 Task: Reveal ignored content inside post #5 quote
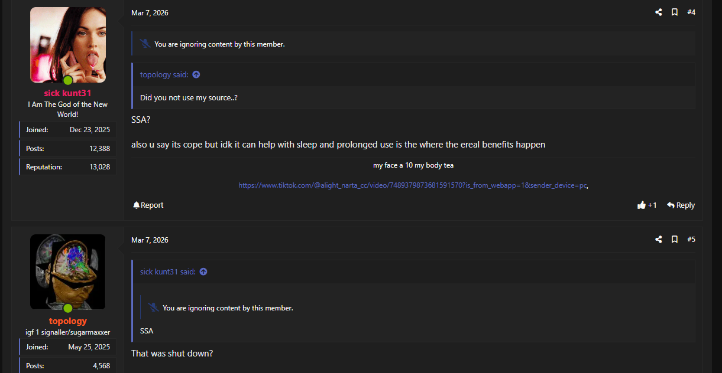click(228, 308)
